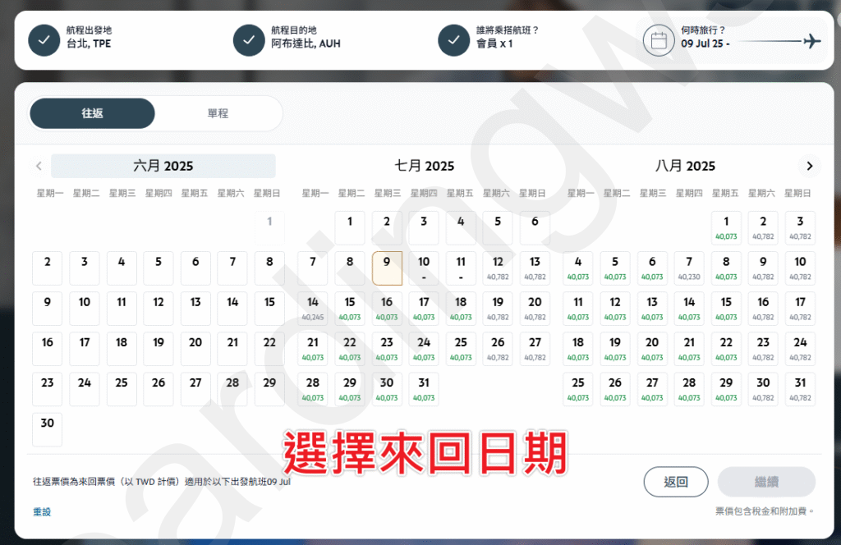Select August 1 priced 40,073

click(726, 227)
